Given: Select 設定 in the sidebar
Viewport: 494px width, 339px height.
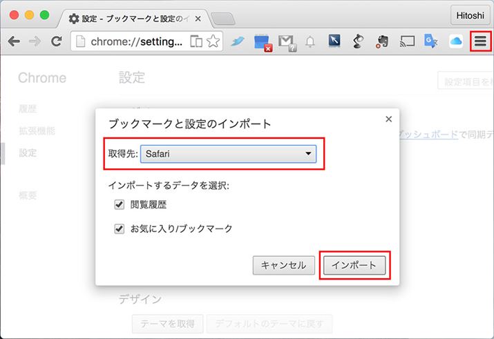Looking at the screenshot, I should coord(28,153).
